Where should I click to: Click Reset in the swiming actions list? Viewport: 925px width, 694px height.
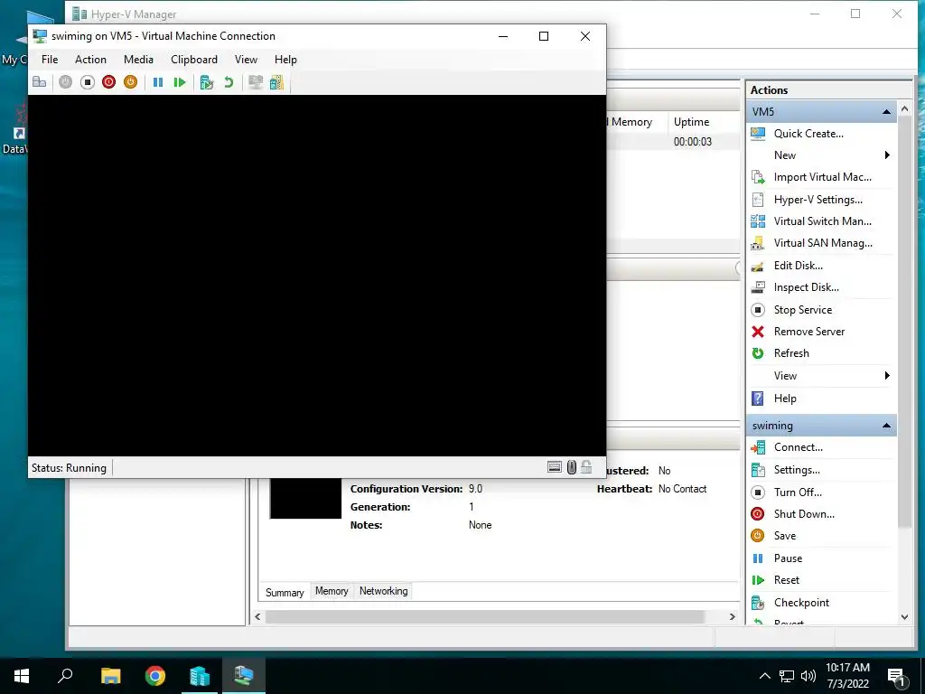click(x=787, y=580)
